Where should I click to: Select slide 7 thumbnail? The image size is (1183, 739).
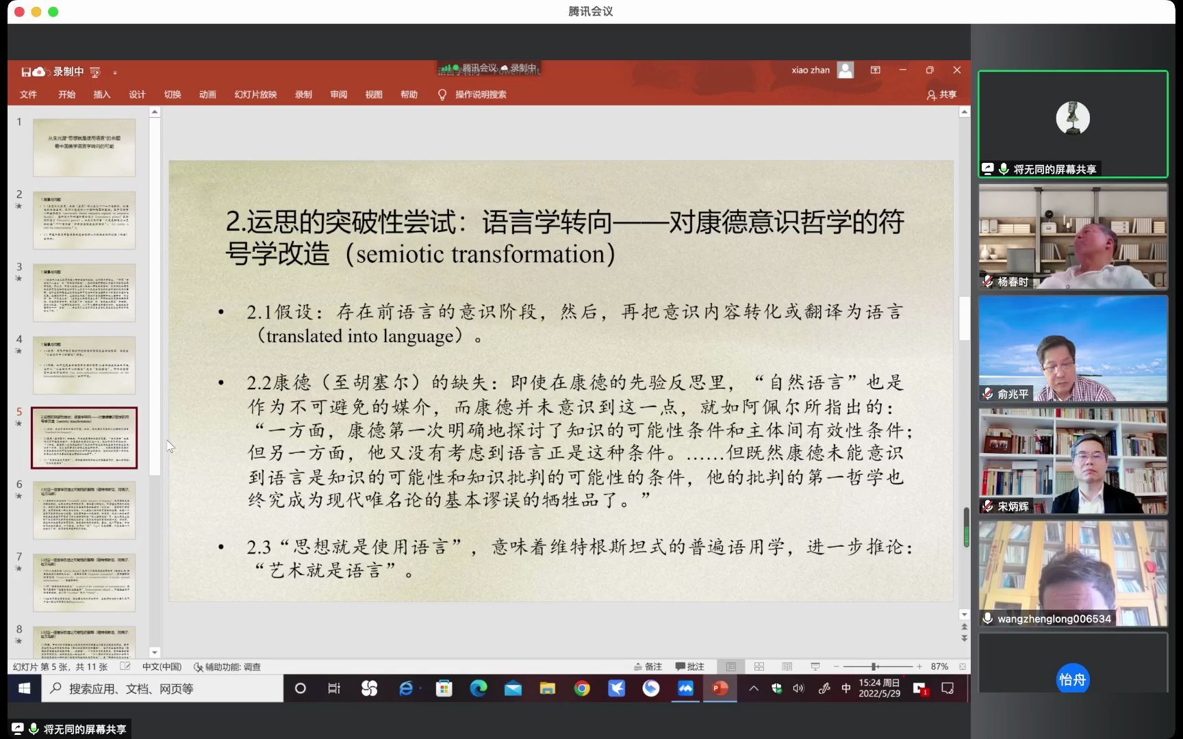tap(84, 583)
